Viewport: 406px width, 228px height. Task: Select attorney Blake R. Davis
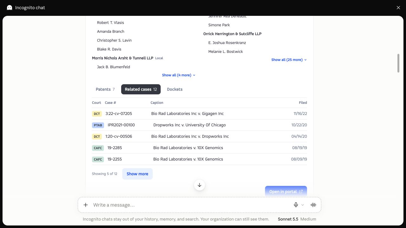click(x=109, y=49)
